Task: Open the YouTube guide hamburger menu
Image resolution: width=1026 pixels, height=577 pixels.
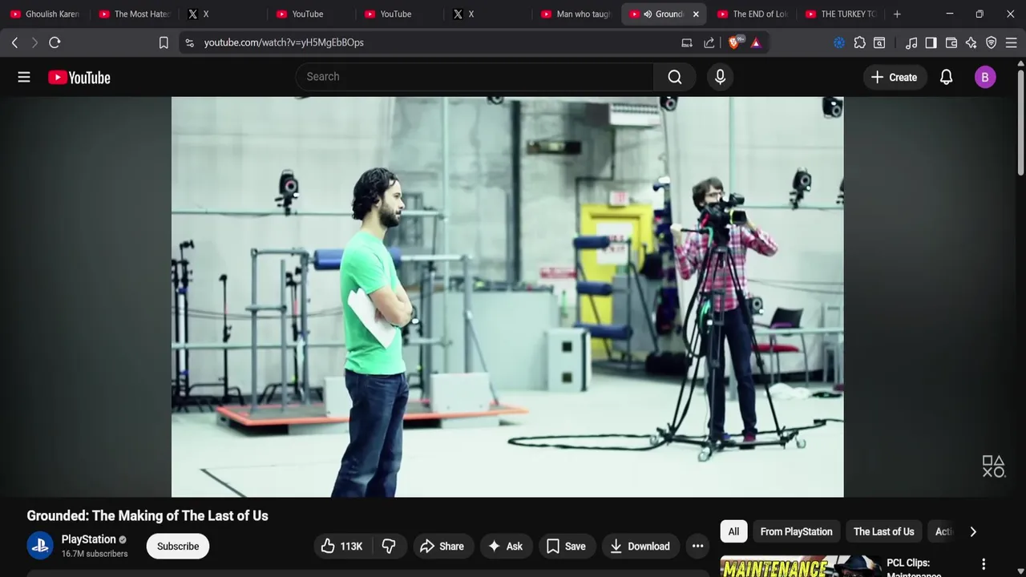Action: pos(24,77)
